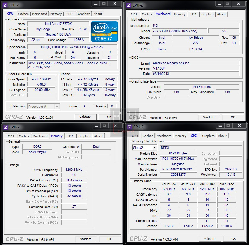The width and height of the screenshot is (249, 245).
Task: Click the Intel Core i7 3770K name field
Action: pos(58,24)
